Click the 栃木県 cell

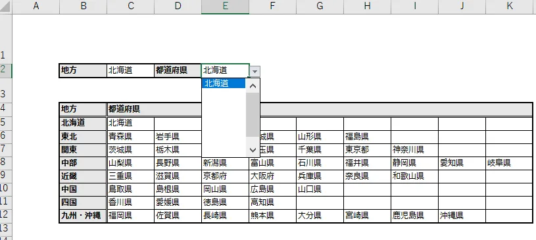178,150
